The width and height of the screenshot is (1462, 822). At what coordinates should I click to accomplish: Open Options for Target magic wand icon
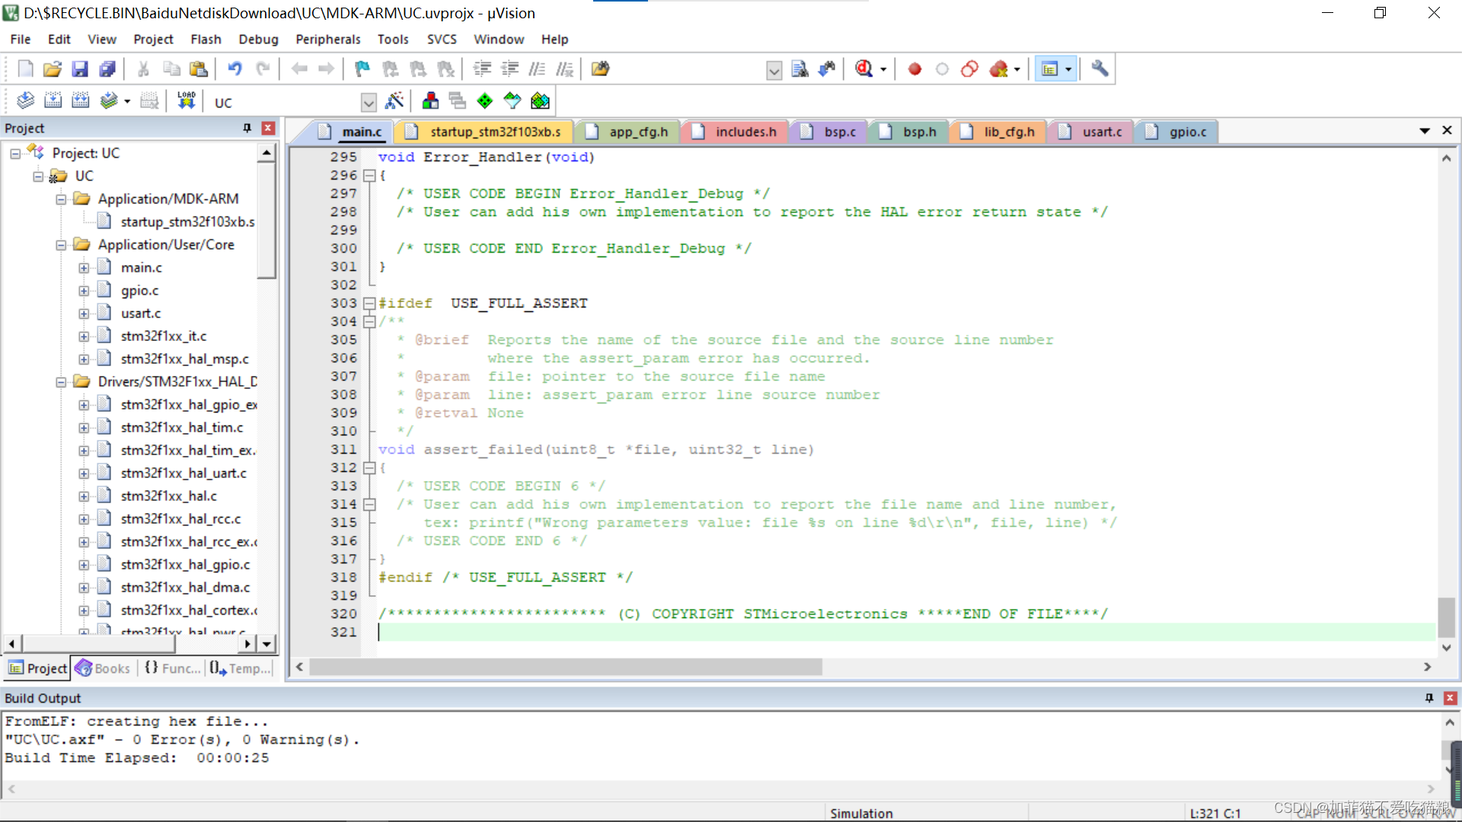[394, 101]
